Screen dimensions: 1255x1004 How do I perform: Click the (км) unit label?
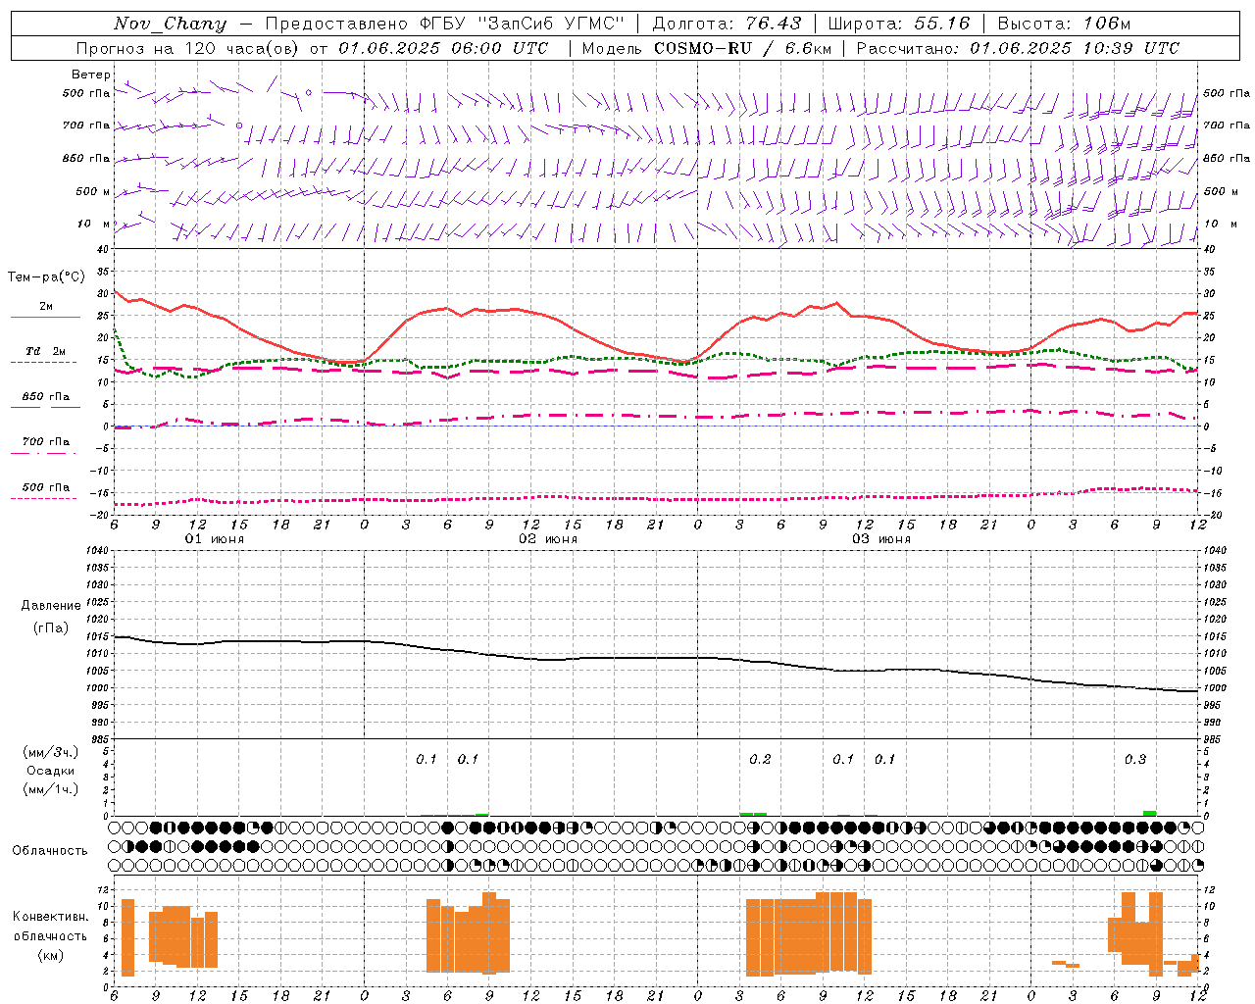point(50,955)
